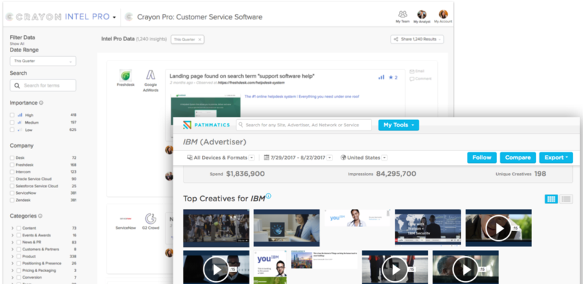Expand the Product category

tap(13, 256)
